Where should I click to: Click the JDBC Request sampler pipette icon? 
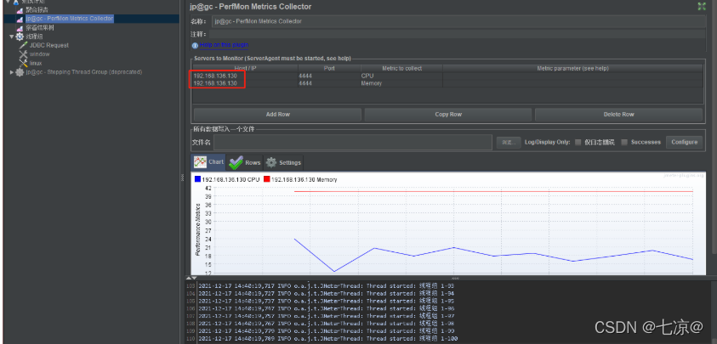(x=23, y=45)
